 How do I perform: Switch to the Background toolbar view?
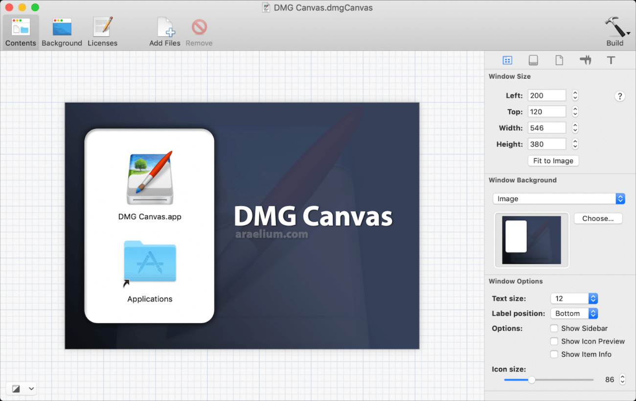point(62,32)
